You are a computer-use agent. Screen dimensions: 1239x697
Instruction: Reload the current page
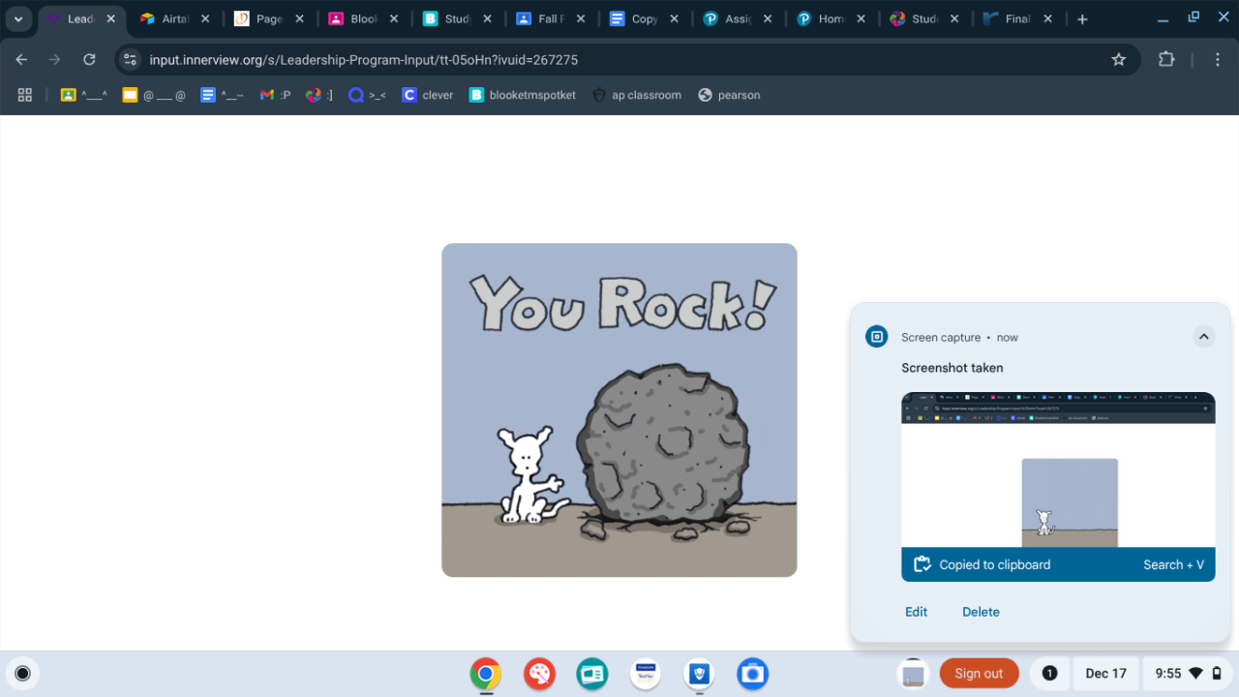(x=89, y=59)
